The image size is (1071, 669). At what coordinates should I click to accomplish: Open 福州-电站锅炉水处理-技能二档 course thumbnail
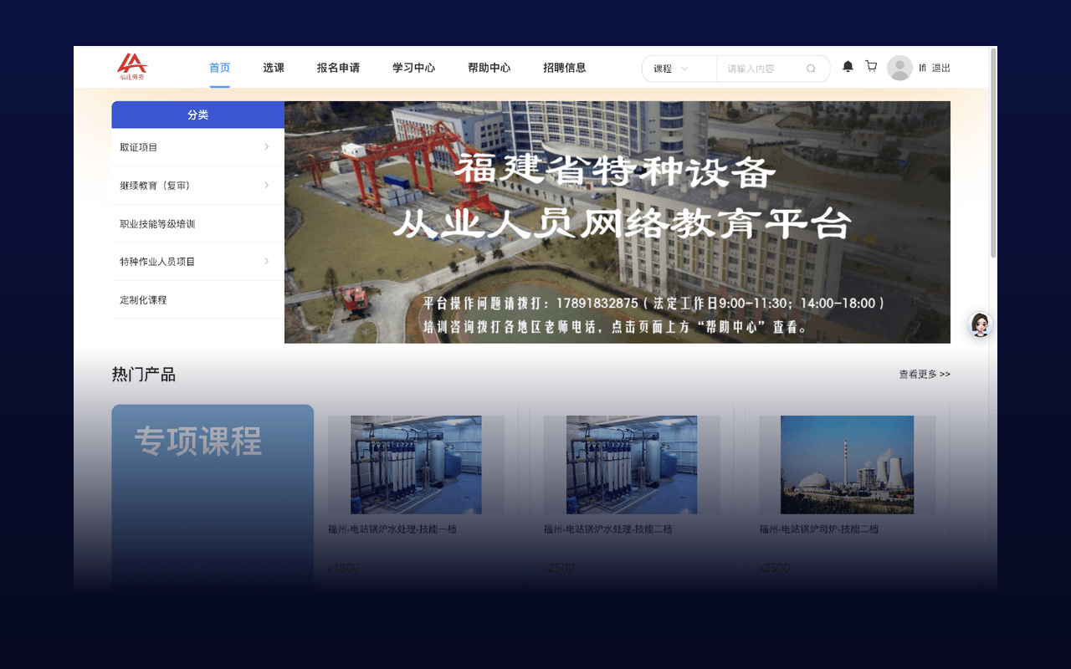[x=632, y=465]
